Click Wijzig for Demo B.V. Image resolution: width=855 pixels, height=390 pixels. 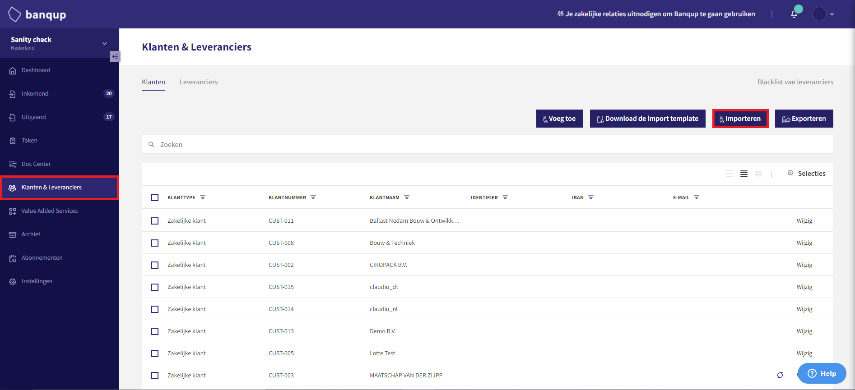tap(804, 331)
